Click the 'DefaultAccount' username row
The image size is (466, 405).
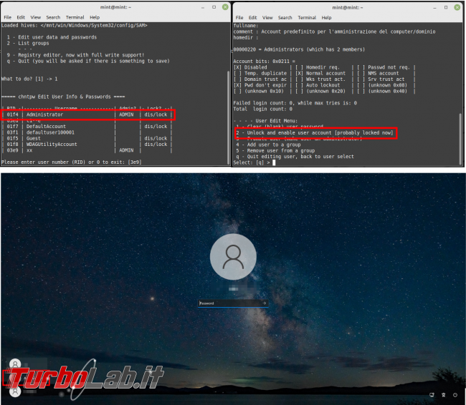tap(87, 127)
